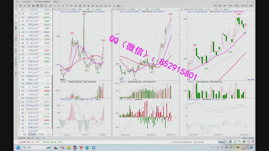Image resolution: width=269 pixels, height=151 pixels.
Task: Click the contract list vertical scrollbar
Action: click(x=53, y=100)
